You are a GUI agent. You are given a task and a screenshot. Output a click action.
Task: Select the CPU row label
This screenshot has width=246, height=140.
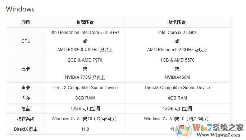(26, 41)
